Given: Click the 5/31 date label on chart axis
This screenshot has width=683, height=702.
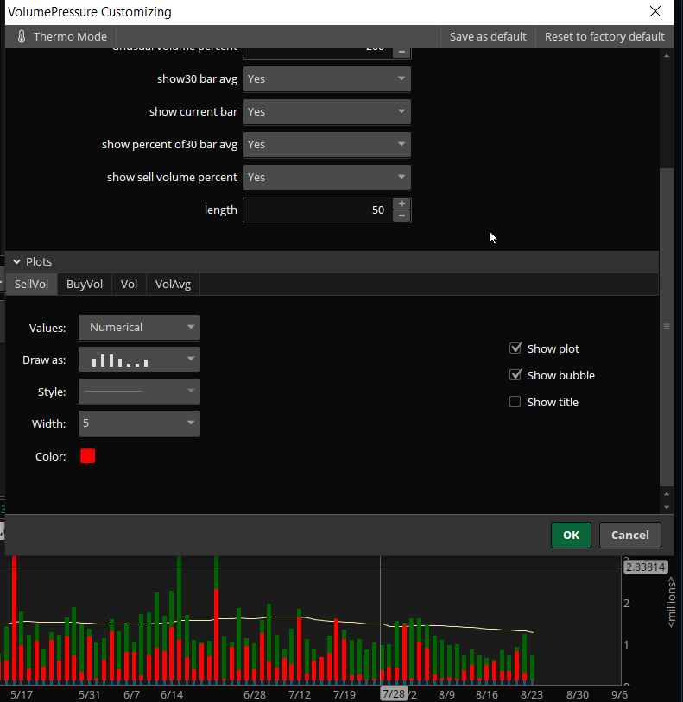Looking at the screenshot, I should (89, 695).
